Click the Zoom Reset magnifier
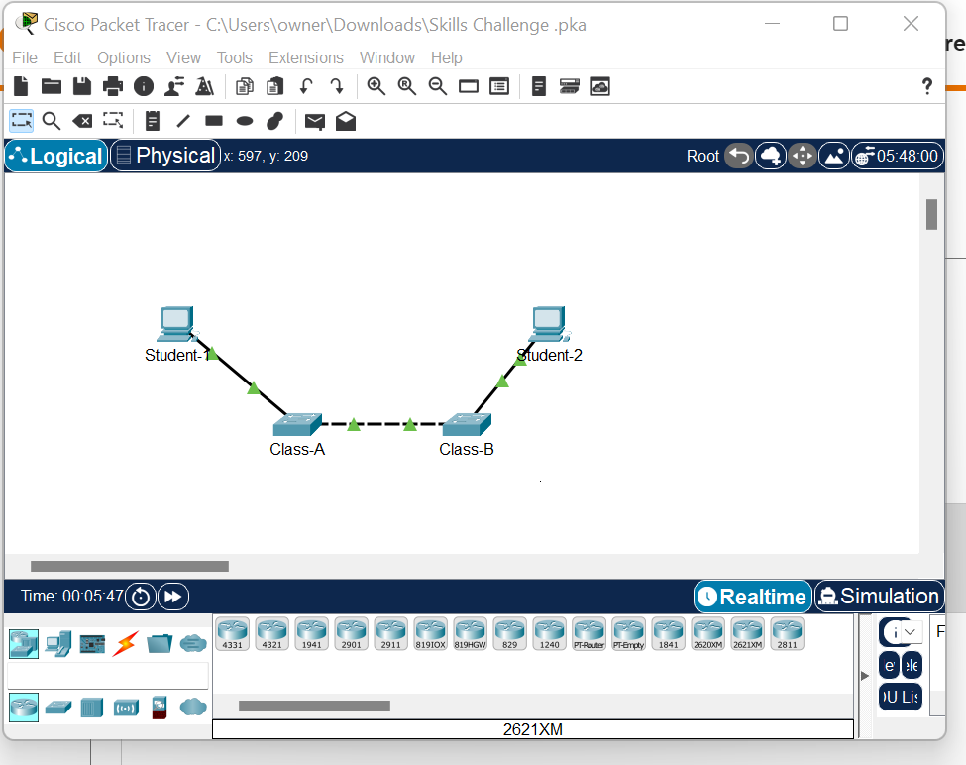 click(x=406, y=86)
